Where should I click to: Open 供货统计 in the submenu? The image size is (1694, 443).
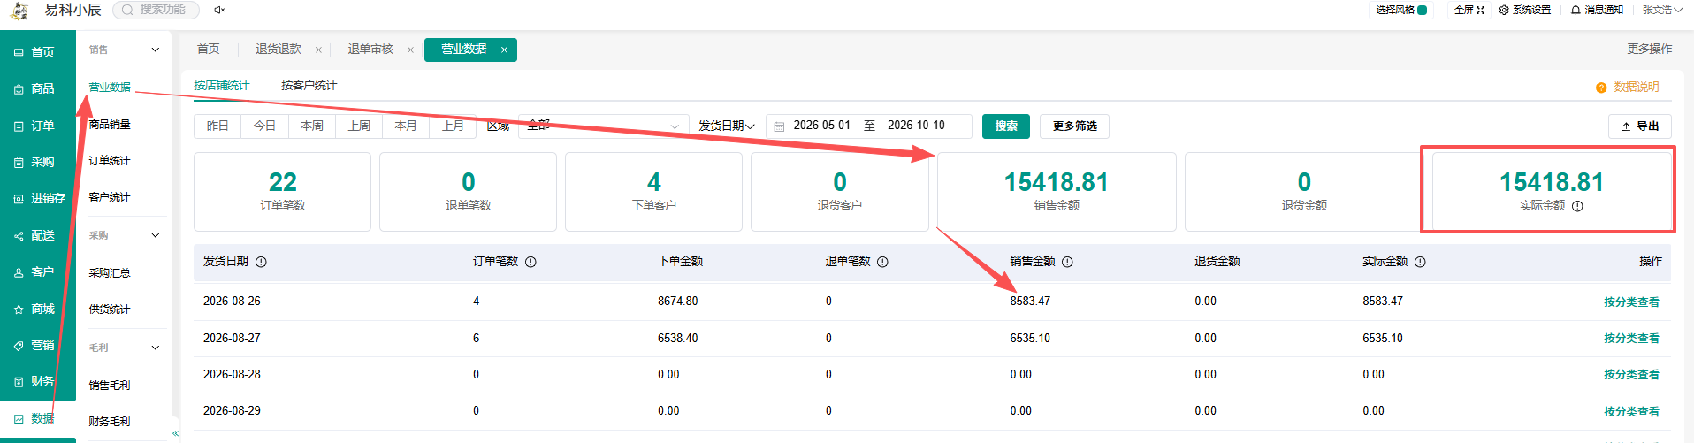pos(110,309)
